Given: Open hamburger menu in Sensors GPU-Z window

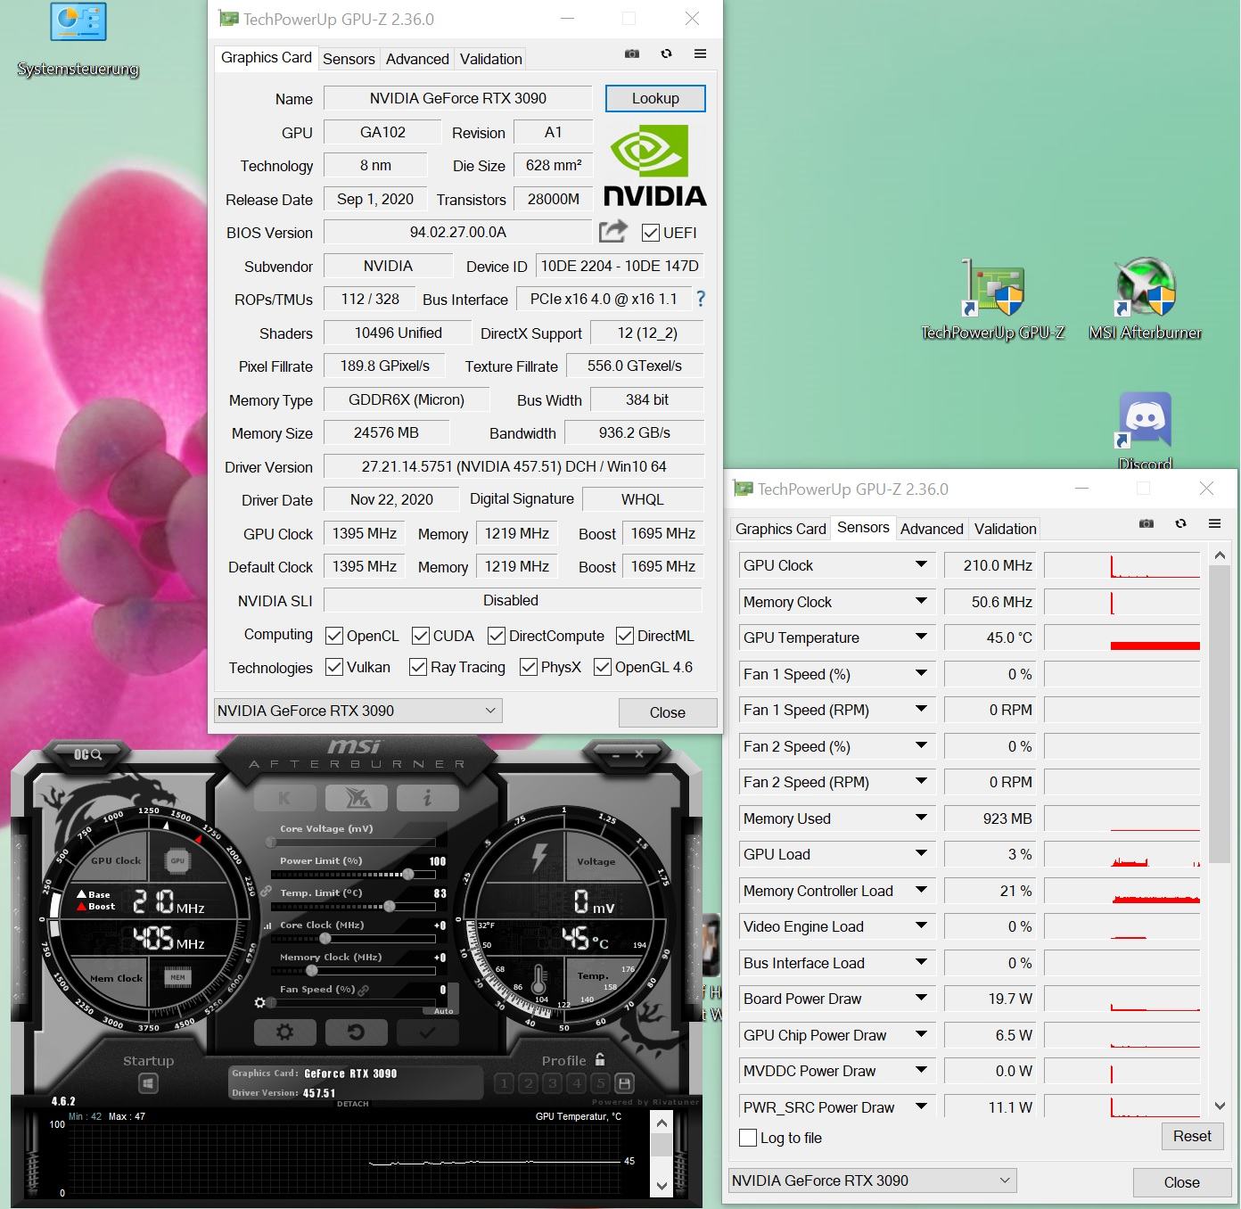Looking at the screenshot, I should (x=1214, y=524).
